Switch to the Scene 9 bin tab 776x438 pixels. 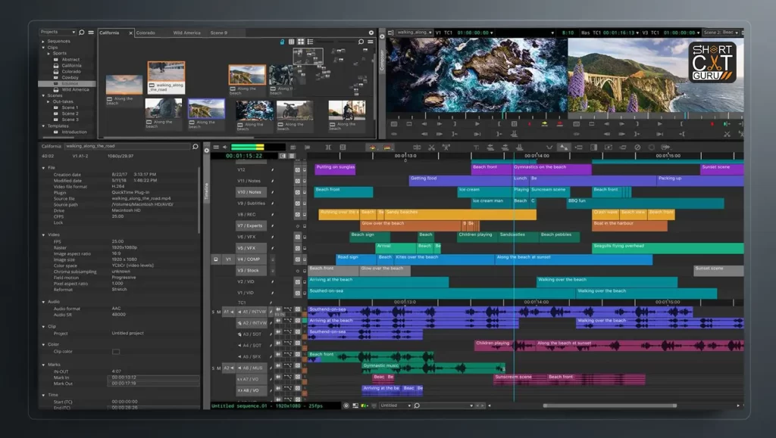coord(219,33)
